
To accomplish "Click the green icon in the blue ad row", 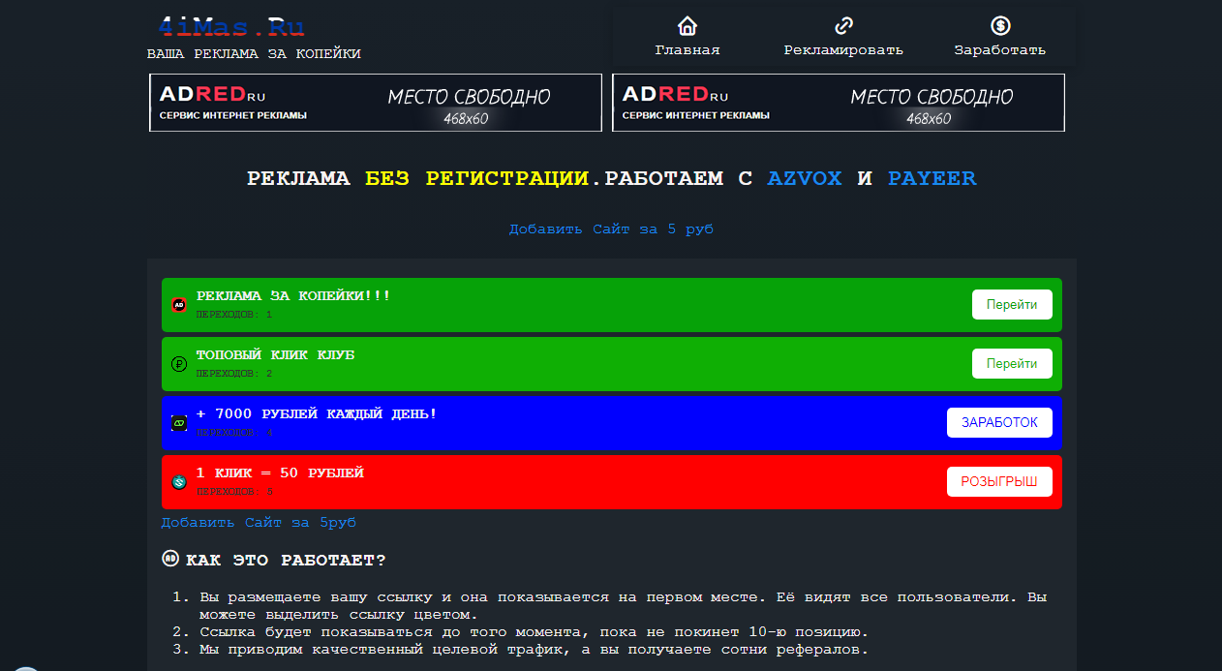I will click(x=179, y=423).
